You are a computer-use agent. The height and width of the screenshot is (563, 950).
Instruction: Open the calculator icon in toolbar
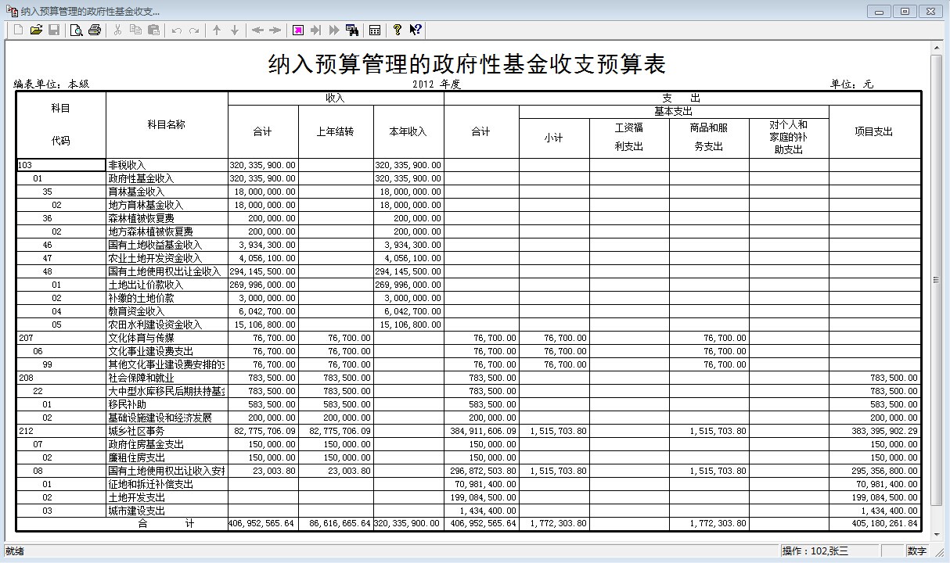tap(375, 30)
